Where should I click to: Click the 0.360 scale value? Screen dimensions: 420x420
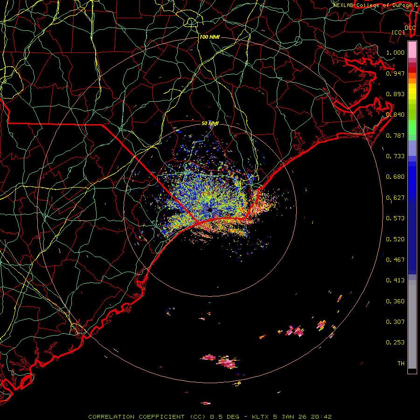tap(395, 301)
